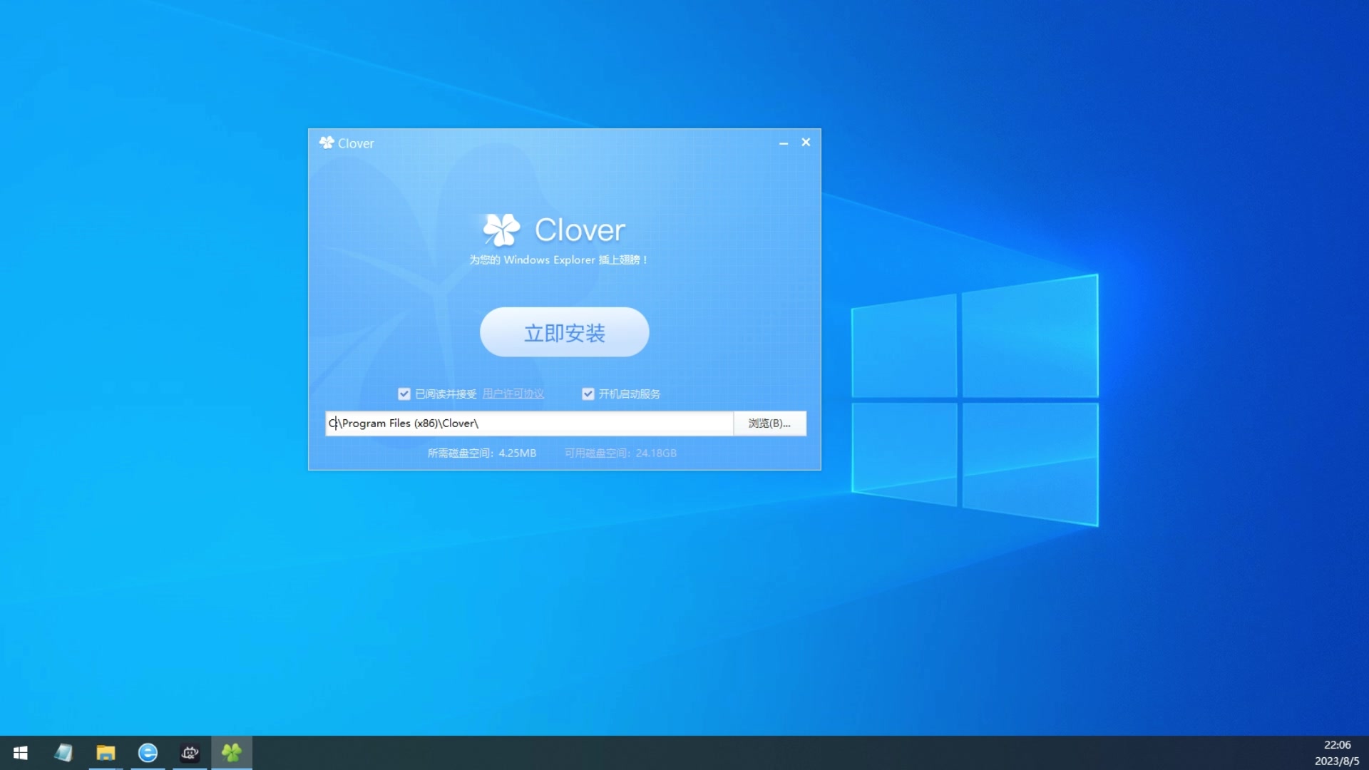The image size is (1369, 770).
Task: Minimize the Clover installer window
Action: 784,143
